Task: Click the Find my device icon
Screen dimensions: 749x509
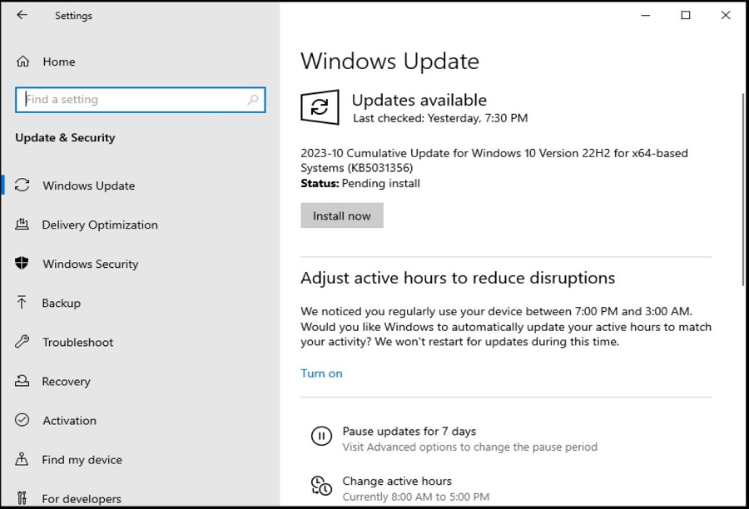Action: pyautogui.click(x=22, y=459)
